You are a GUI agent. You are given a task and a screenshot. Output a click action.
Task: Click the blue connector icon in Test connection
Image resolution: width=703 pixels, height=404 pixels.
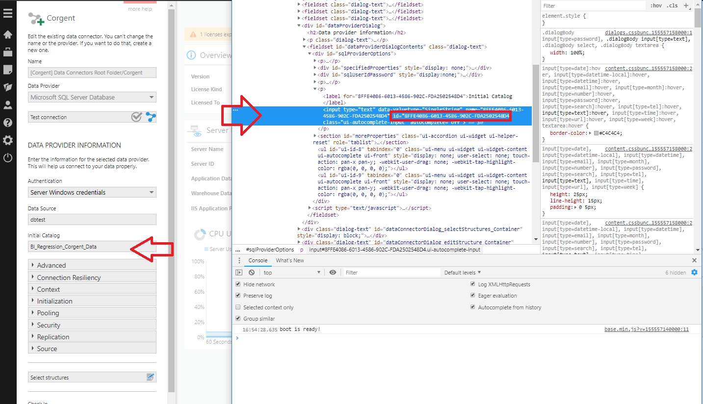coord(151,117)
